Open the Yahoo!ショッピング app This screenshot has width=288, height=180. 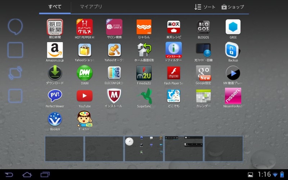pos(85,50)
